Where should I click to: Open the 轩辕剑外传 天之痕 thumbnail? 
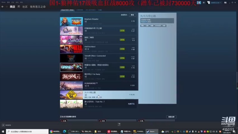click(71, 31)
